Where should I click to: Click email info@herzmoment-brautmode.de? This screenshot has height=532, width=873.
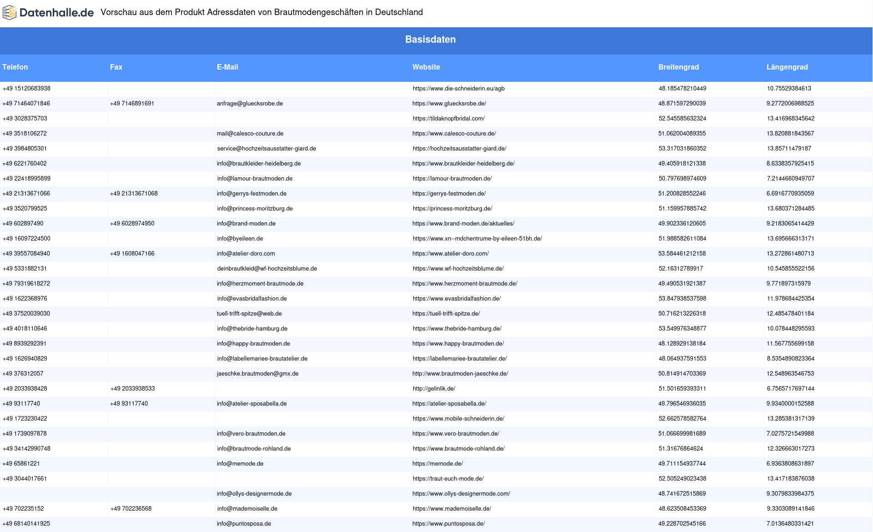click(260, 284)
